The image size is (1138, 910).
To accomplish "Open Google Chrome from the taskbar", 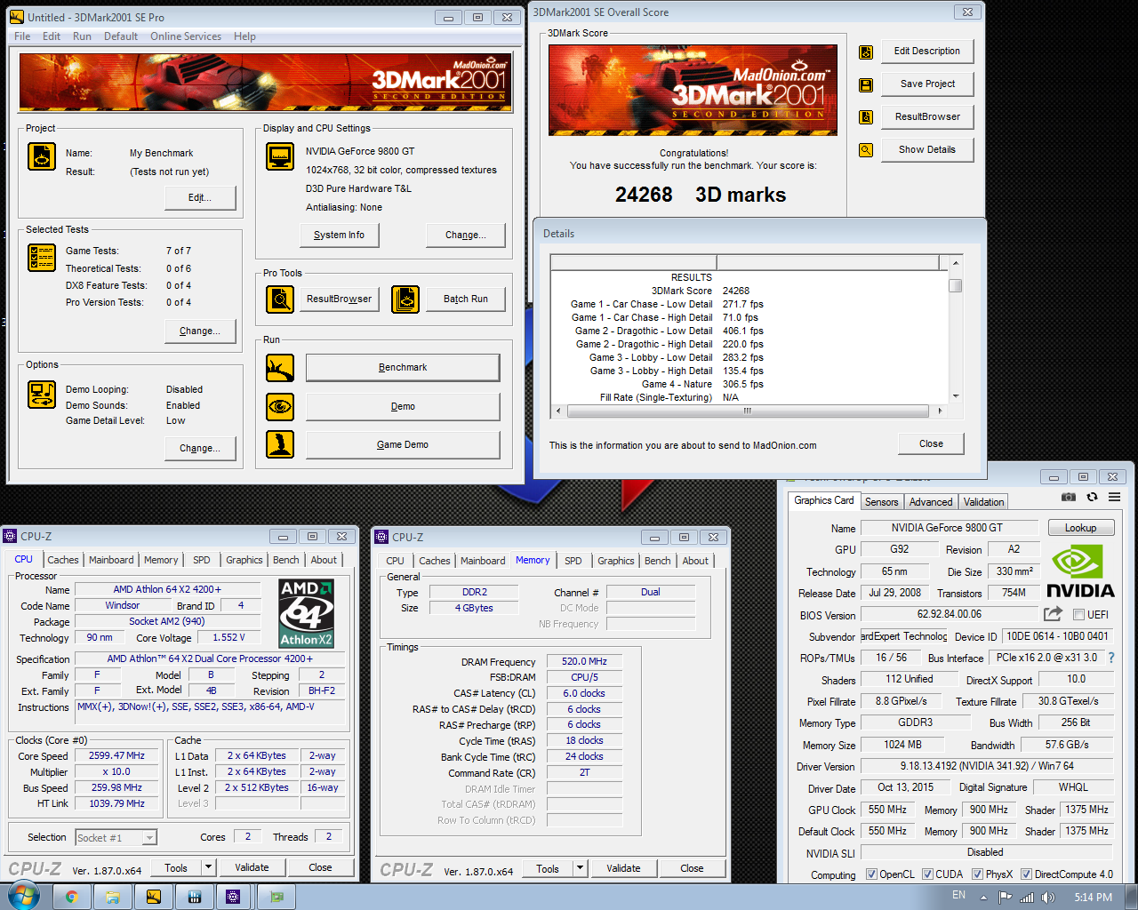I will click(72, 897).
